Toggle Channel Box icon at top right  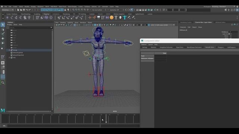(x=237, y=10)
